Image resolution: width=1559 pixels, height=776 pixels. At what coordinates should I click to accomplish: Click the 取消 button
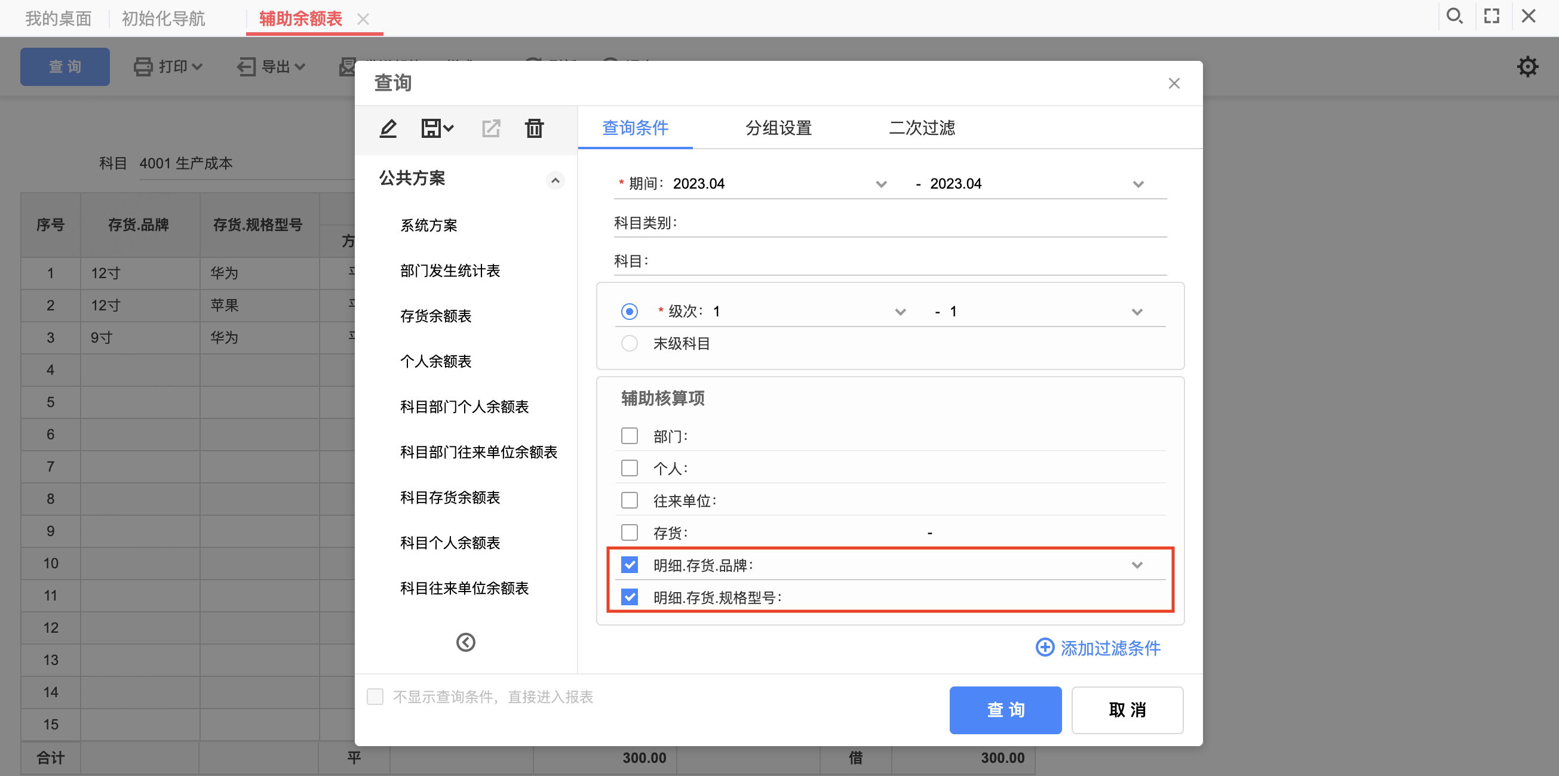1127,710
